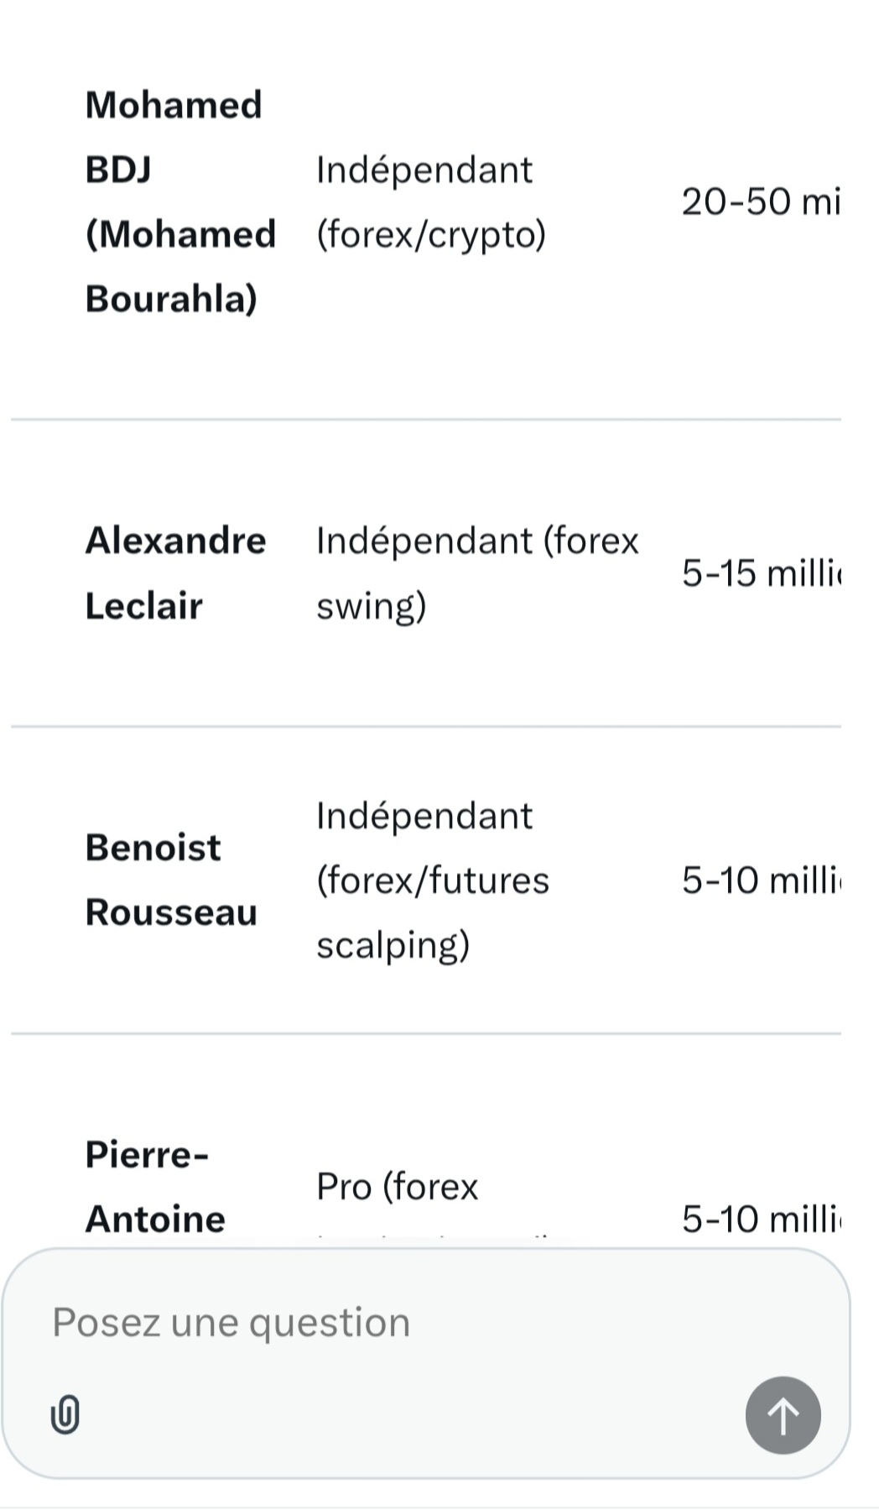Select the Mohamed BDJ name cell

[179, 201]
